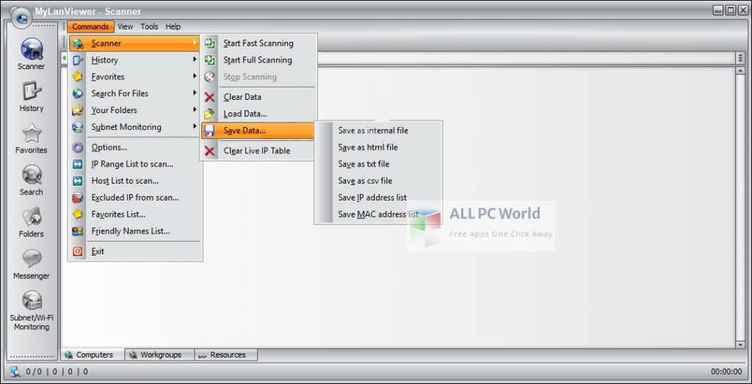Select Save as csv file
Viewport: 752px width, 384px height.
(x=365, y=181)
